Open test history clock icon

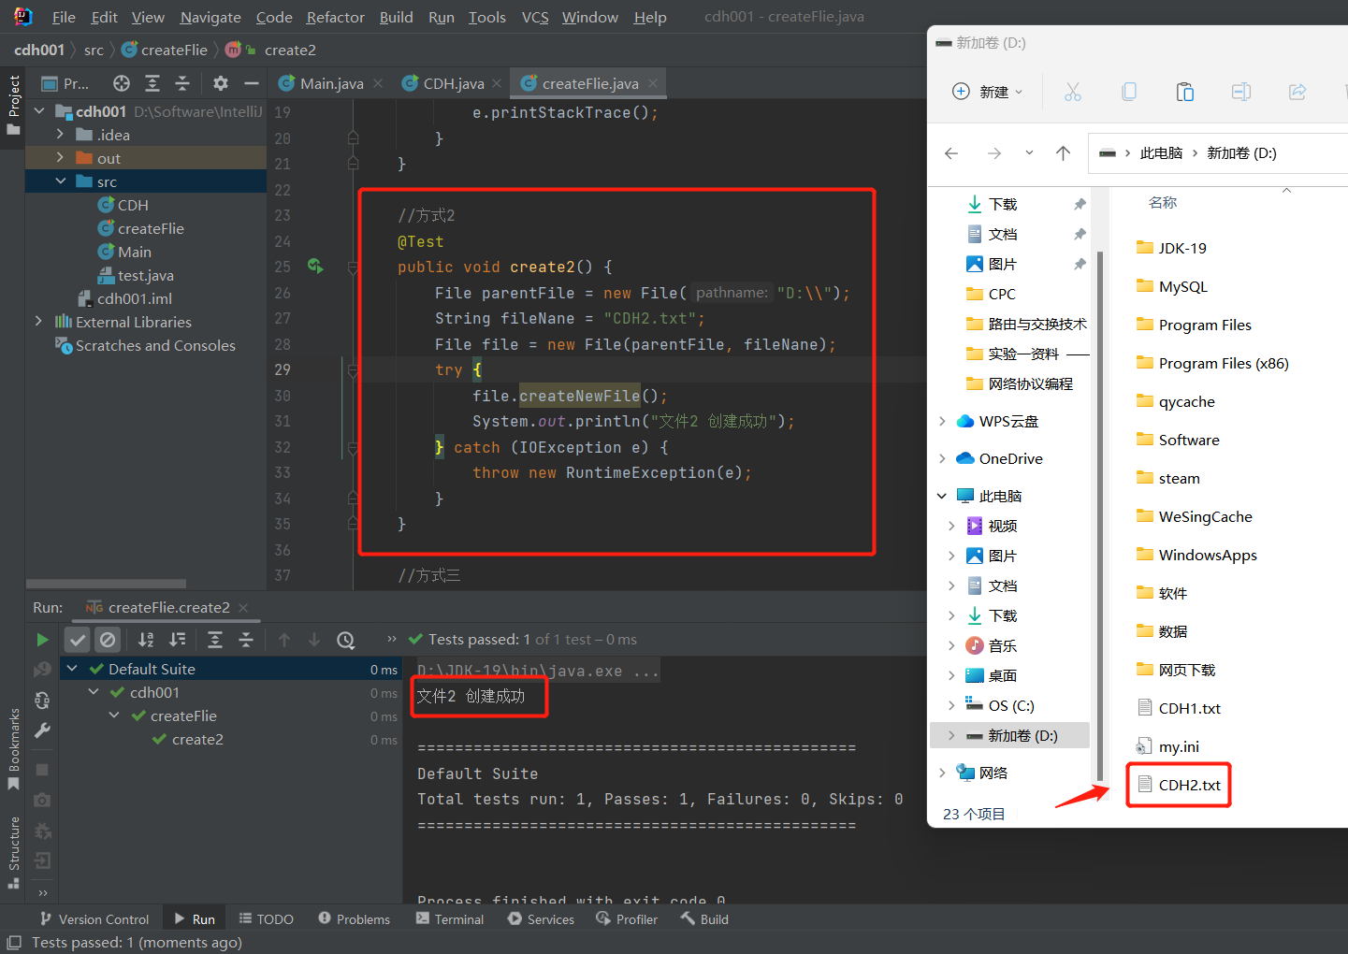click(346, 640)
